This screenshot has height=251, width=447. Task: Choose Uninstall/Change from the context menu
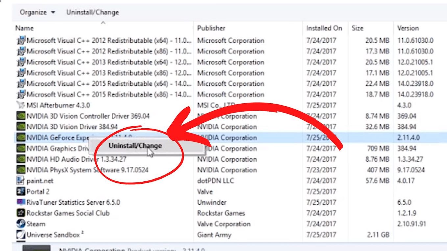coord(135,146)
